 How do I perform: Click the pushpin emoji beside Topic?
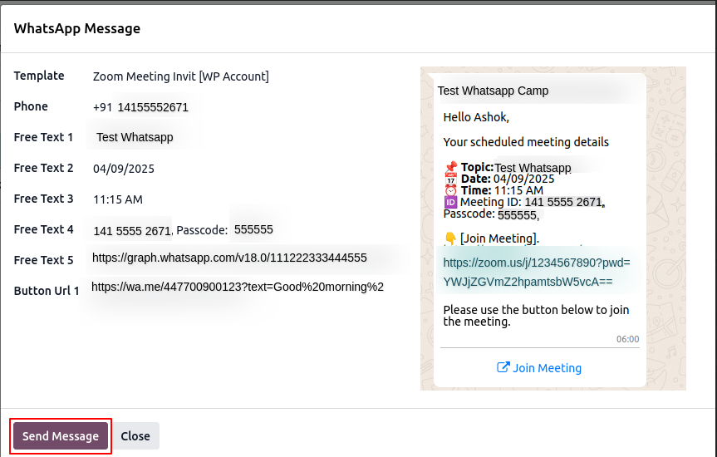tap(450, 167)
